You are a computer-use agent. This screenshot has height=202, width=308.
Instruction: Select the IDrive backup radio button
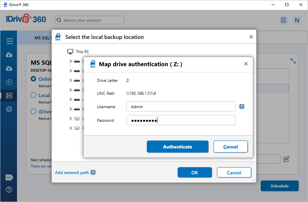coord(34,111)
